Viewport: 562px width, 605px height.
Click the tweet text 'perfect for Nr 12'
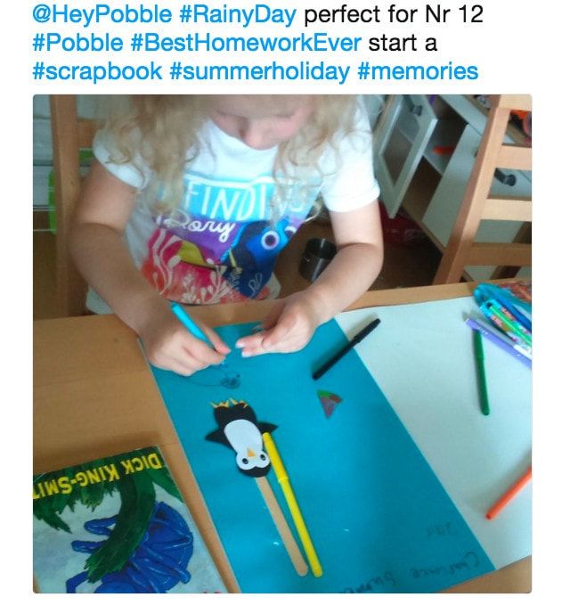coord(394,14)
